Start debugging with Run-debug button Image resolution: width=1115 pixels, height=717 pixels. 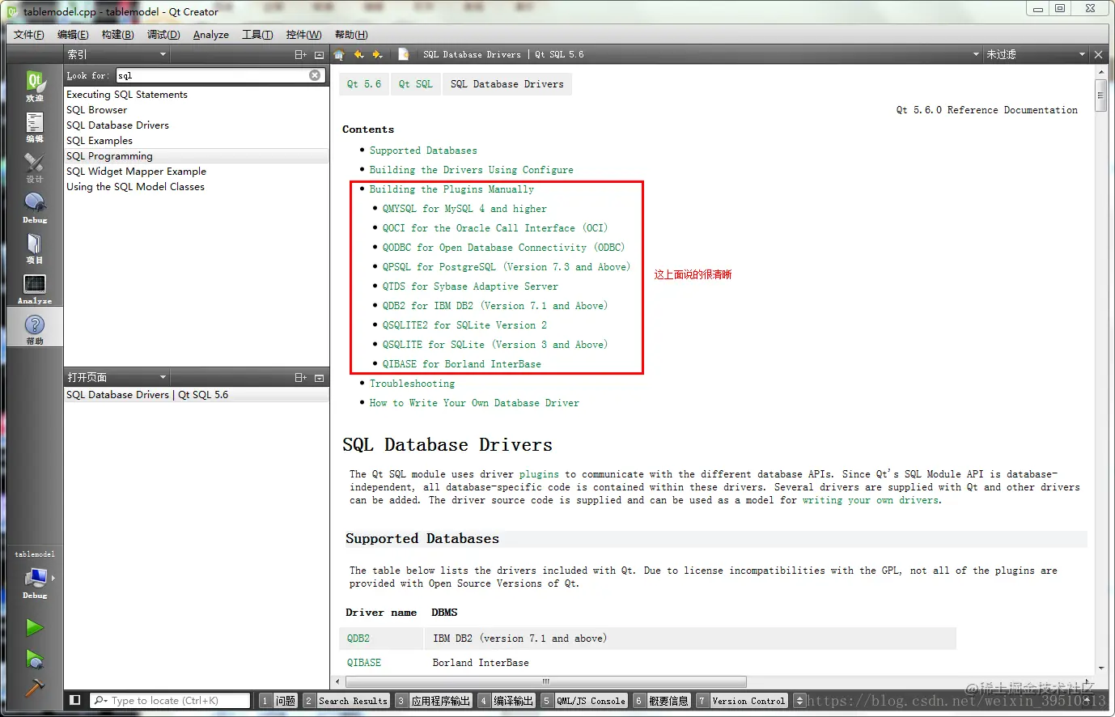tap(34, 659)
